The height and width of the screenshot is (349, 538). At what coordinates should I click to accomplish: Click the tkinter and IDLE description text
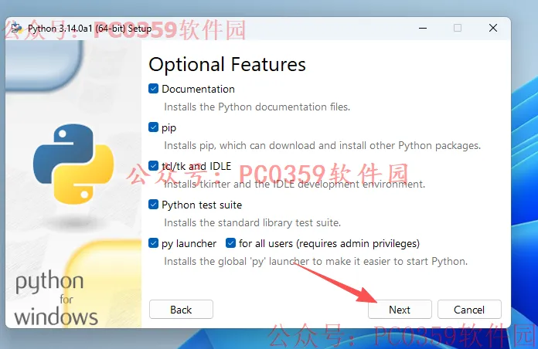pyautogui.click(x=295, y=185)
